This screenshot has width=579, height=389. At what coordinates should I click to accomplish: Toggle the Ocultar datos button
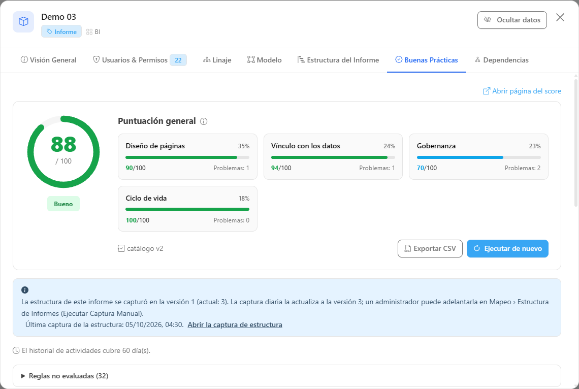coord(512,20)
